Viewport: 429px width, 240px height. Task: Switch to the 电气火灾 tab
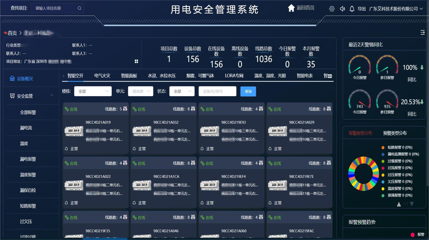click(x=102, y=76)
